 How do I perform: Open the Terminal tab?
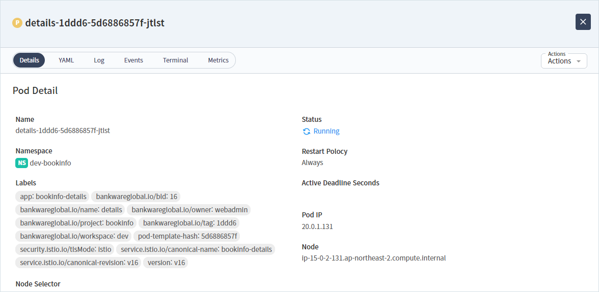[x=175, y=60]
